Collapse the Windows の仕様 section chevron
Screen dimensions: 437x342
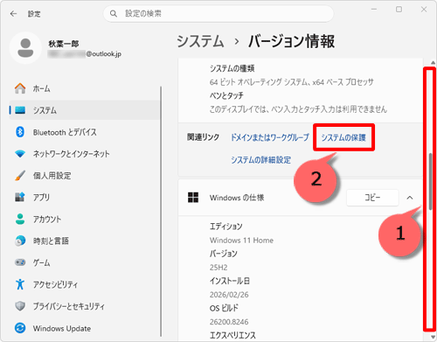pos(410,198)
